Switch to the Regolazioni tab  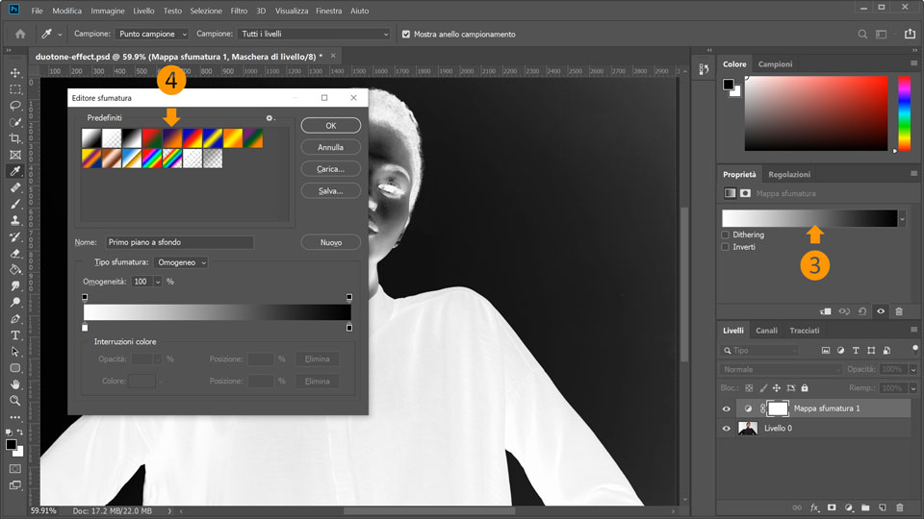789,175
